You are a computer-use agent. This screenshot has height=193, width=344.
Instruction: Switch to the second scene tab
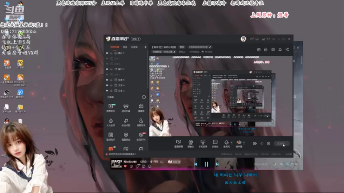(x=125, y=47)
